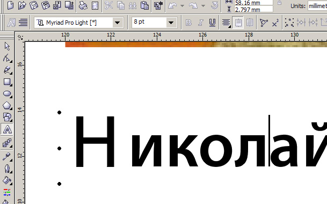327x204 pixels.
Task: Save the document with the first floppy icon
Action: coord(34,5)
